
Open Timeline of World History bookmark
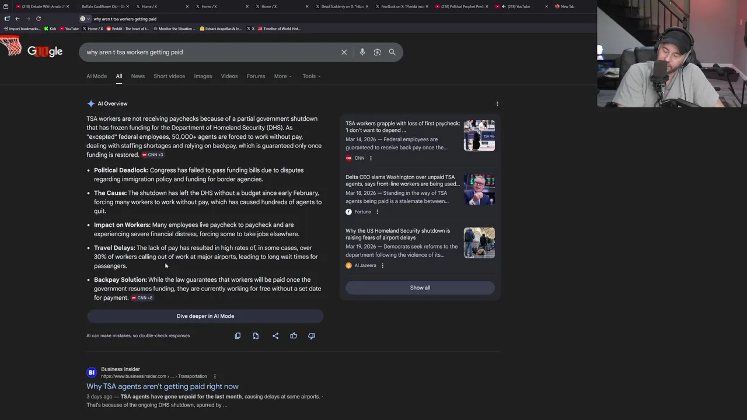279,29
